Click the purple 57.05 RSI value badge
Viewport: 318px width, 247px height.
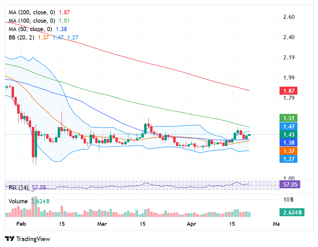tap(290, 184)
